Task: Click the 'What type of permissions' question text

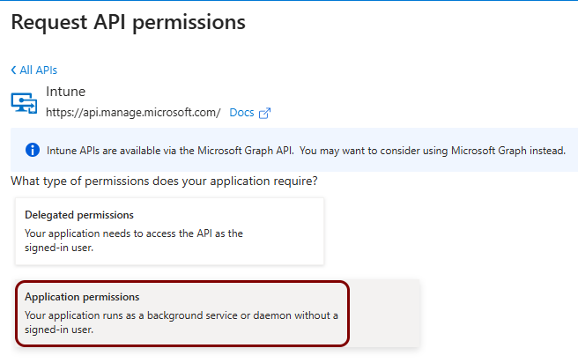Action: click(164, 181)
